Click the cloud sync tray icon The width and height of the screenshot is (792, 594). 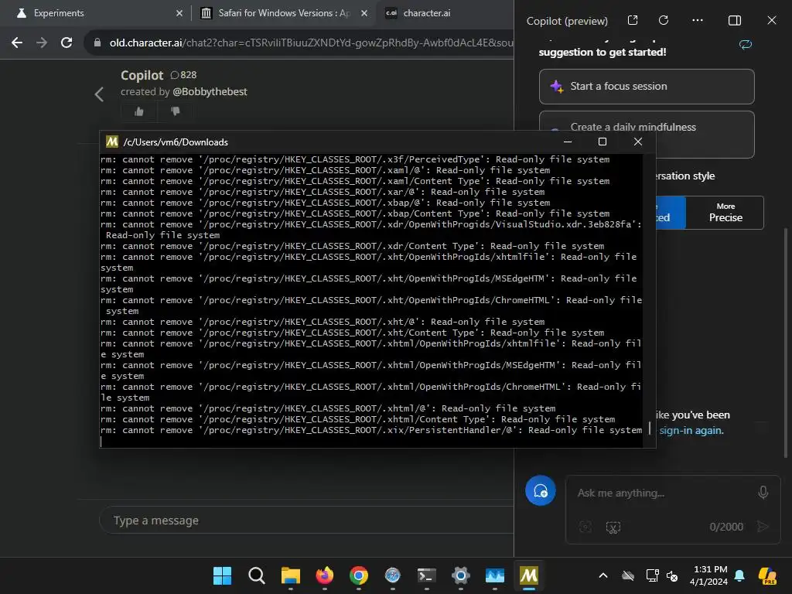(x=628, y=575)
